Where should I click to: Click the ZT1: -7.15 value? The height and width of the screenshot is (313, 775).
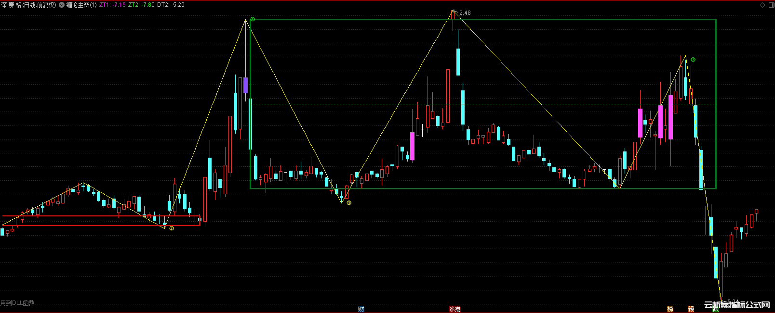[113, 5]
